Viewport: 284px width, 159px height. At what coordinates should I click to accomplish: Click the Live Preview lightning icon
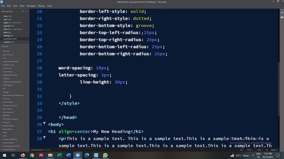pyautogui.click(x=282, y=13)
